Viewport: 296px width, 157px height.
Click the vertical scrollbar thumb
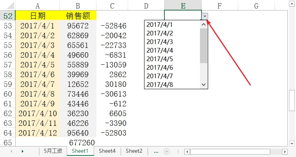coord(292,101)
